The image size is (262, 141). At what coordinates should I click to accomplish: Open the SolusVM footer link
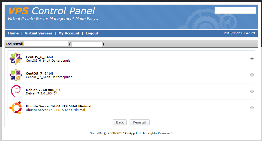[x=96, y=133]
